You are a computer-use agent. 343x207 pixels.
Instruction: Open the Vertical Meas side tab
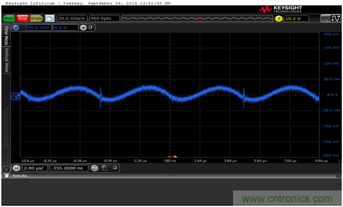point(7,60)
